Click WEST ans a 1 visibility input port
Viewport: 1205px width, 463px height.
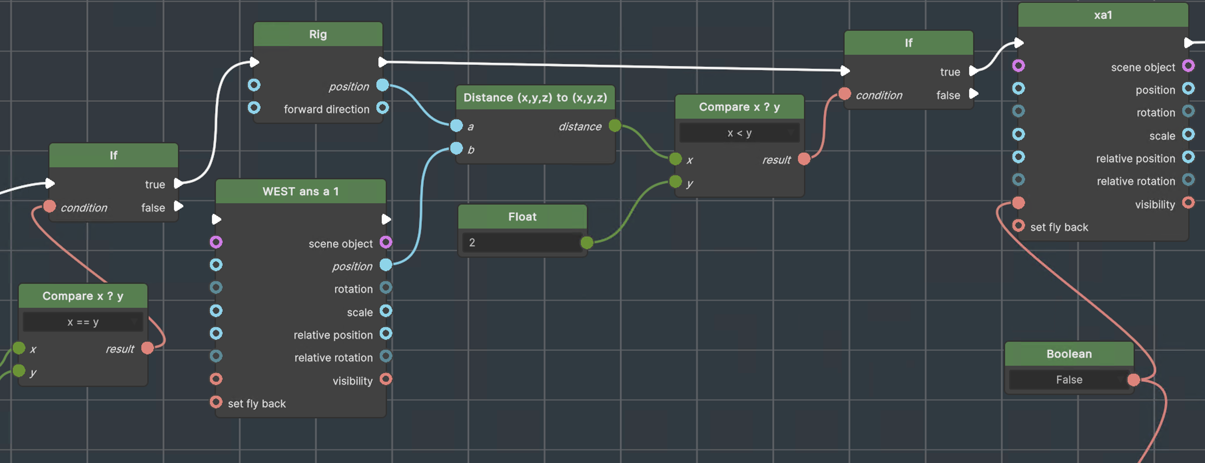pos(215,379)
